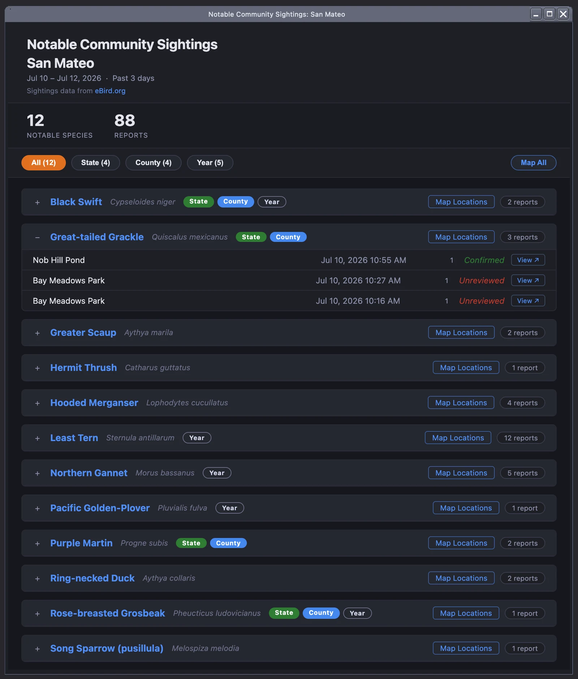View the Bay Meadows Park 10:27 AM sighting
The image size is (578, 679).
pos(528,280)
